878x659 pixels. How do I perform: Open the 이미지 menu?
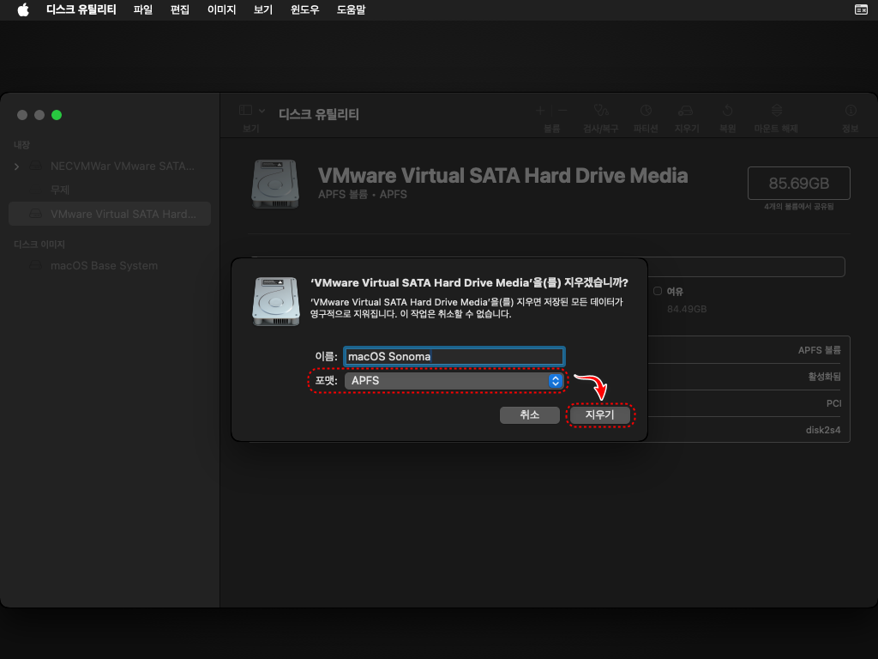click(x=222, y=9)
